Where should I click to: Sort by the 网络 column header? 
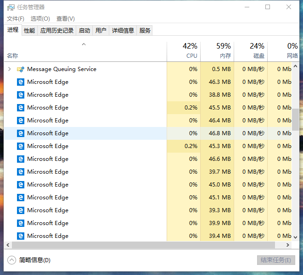(283, 51)
